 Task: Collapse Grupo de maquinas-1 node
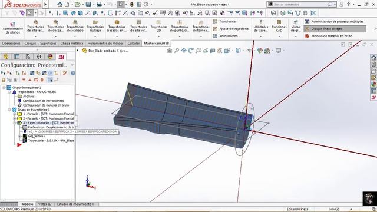[4, 88]
